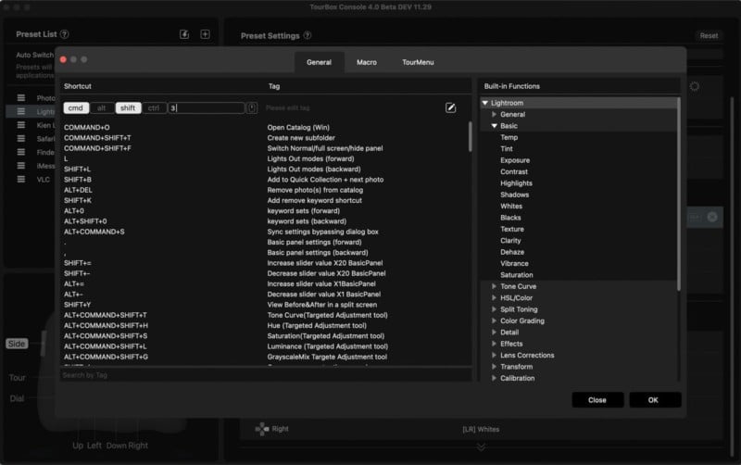Expand the Split Toning node
This screenshot has height=465, width=741.
(x=494, y=309)
